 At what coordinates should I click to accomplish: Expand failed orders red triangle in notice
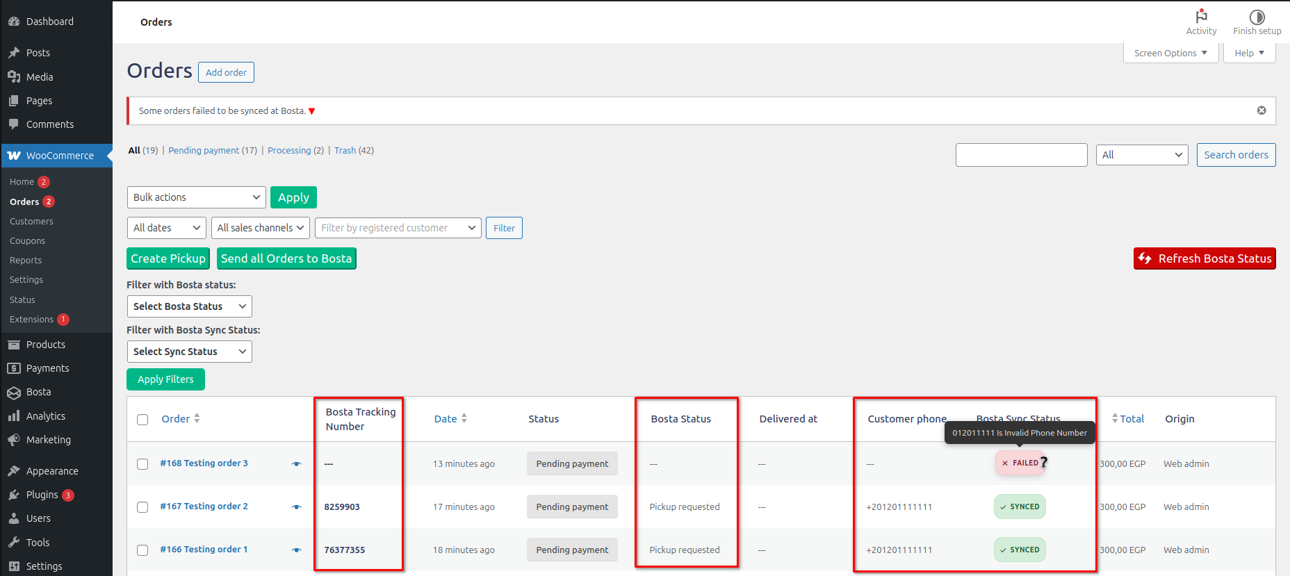(x=312, y=111)
